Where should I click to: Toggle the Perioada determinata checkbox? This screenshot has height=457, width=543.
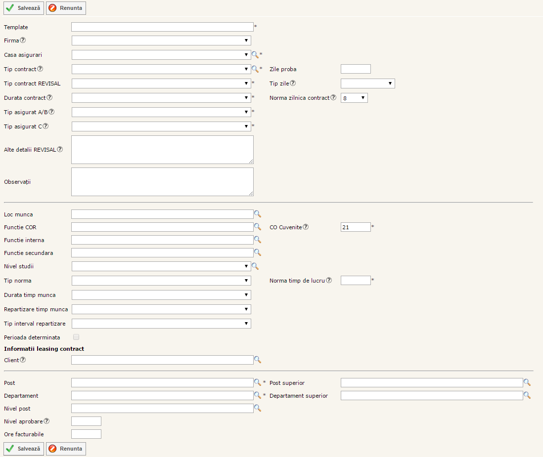pos(76,337)
